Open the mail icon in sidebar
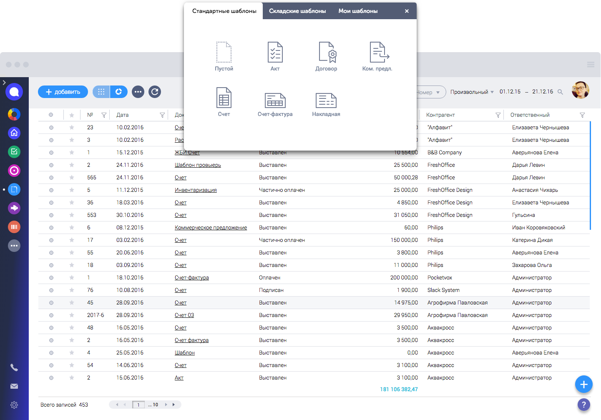The width and height of the screenshot is (601, 420). pyautogui.click(x=14, y=386)
